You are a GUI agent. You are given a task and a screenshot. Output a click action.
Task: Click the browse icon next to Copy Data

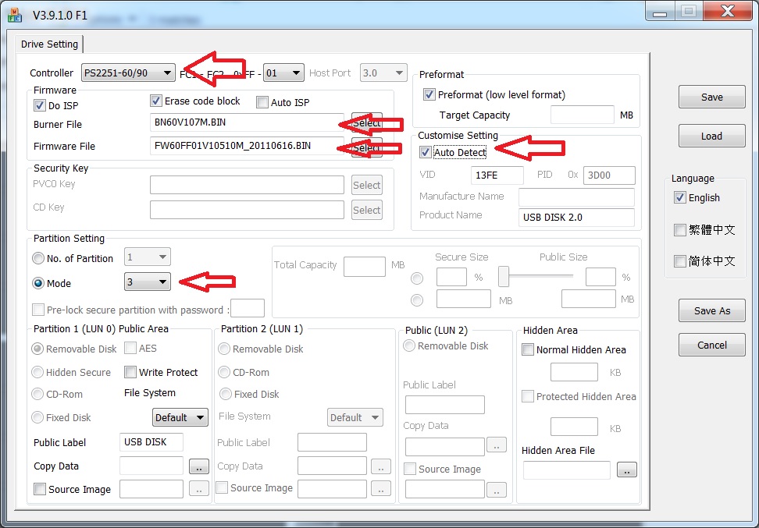coord(199,466)
